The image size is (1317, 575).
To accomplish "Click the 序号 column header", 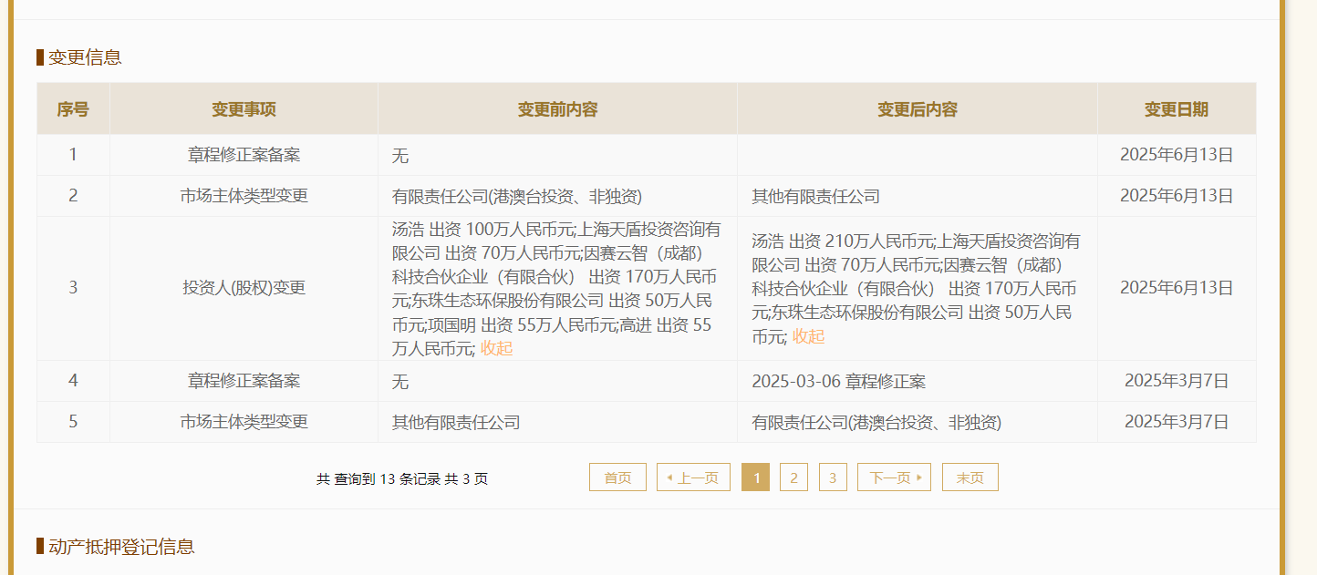I will pyautogui.click(x=73, y=109).
